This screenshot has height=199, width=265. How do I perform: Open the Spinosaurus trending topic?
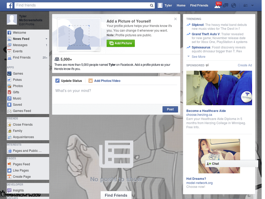(x=201, y=47)
